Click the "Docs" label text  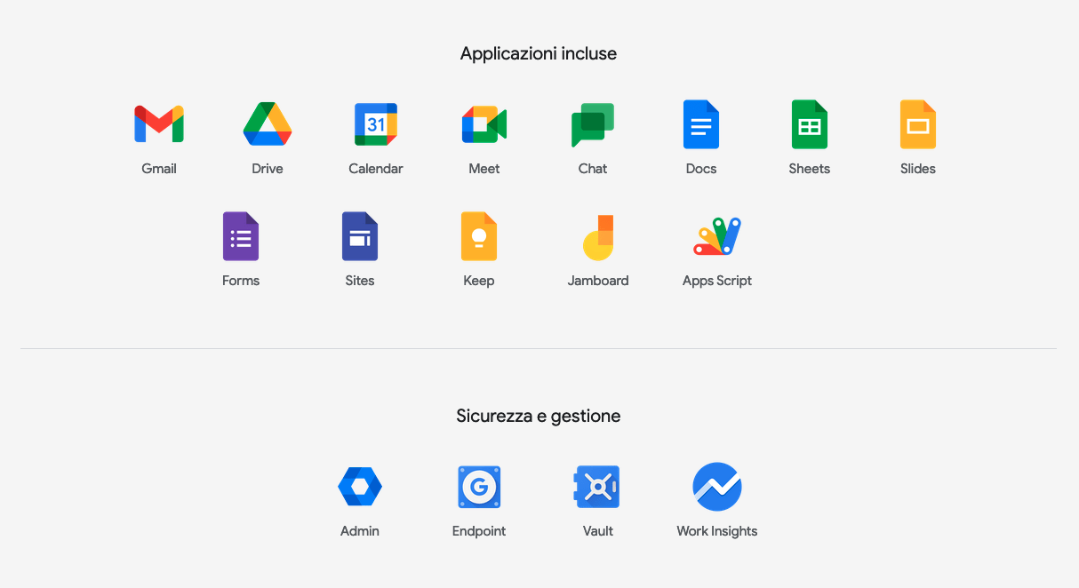pos(701,169)
